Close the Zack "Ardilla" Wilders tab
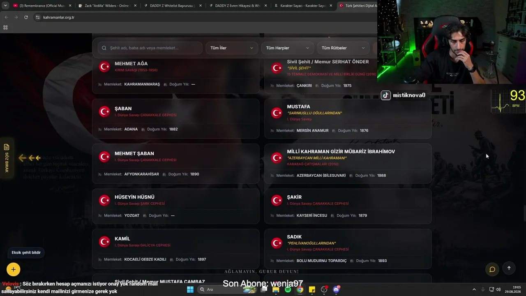 pyautogui.click(x=135, y=6)
